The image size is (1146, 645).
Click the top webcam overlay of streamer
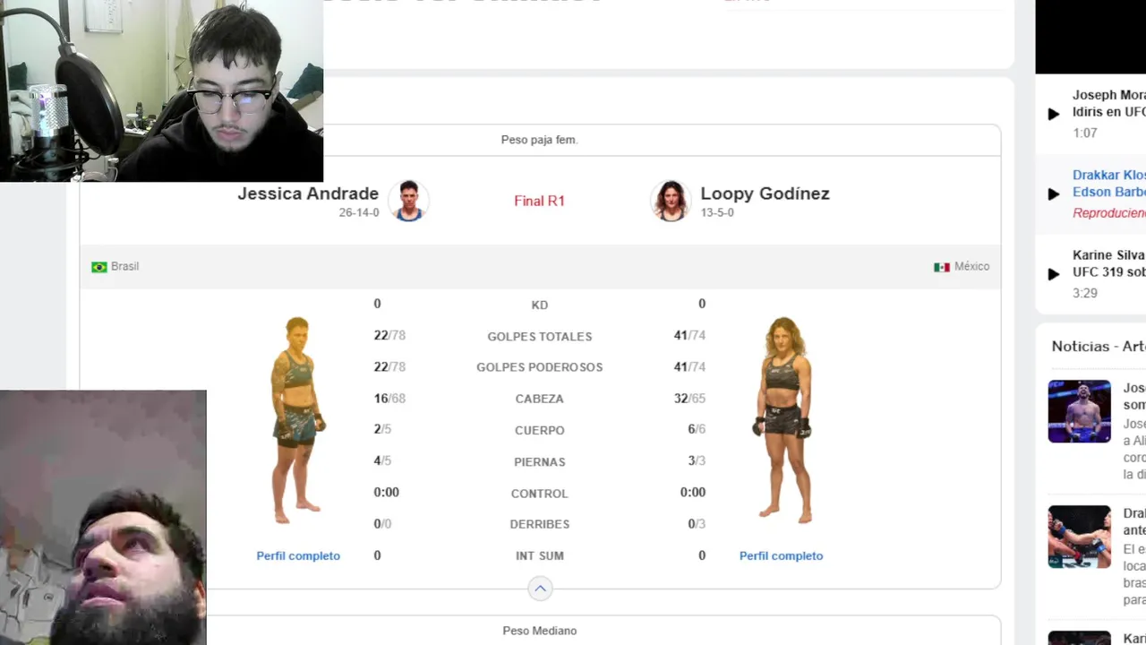tap(161, 90)
